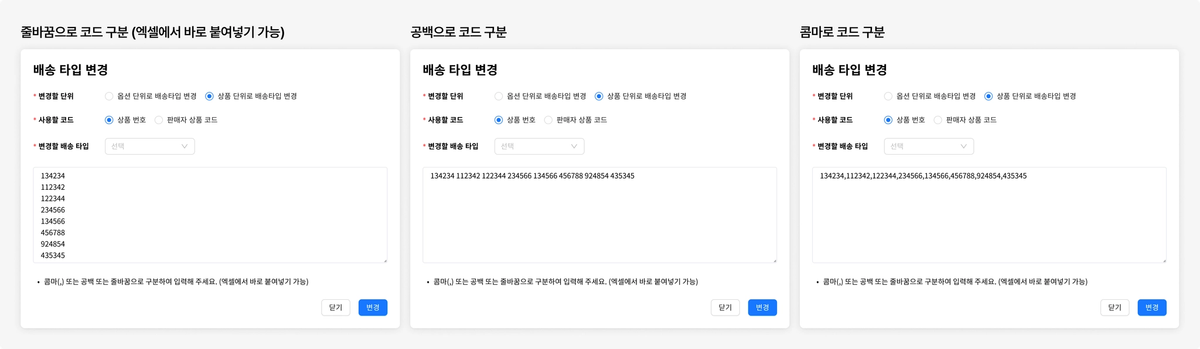
Task: Open the 선택 dropdown in the 공백 panel
Action: coord(539,146)
